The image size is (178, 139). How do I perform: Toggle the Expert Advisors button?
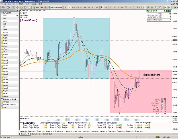click(x=55, y=7)
